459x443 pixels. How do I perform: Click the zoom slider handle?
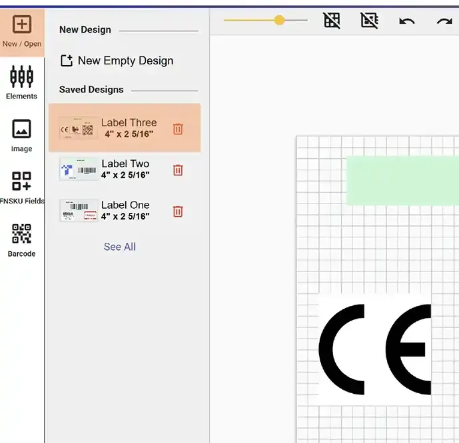click(279, 20)
